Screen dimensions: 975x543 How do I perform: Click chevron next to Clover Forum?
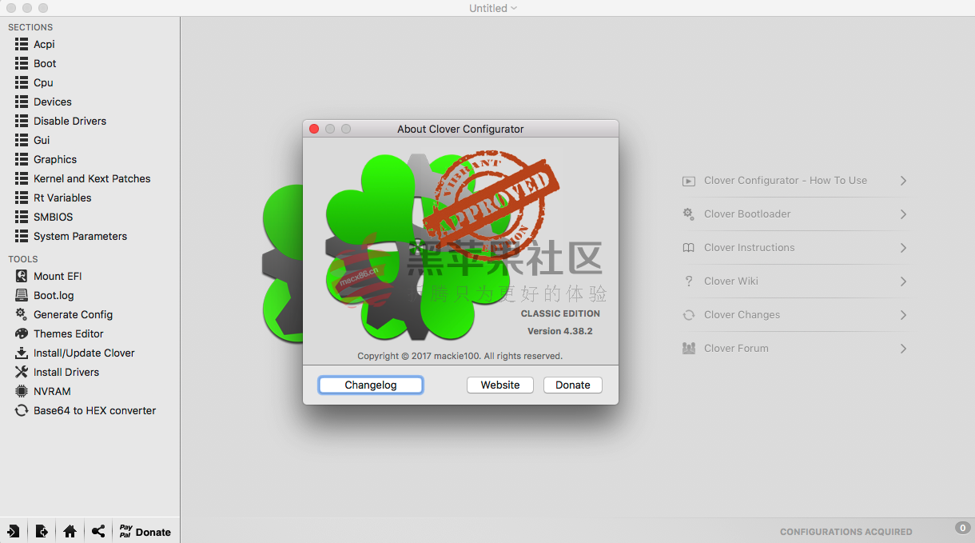pyautogui.click(x=903, y=349)
